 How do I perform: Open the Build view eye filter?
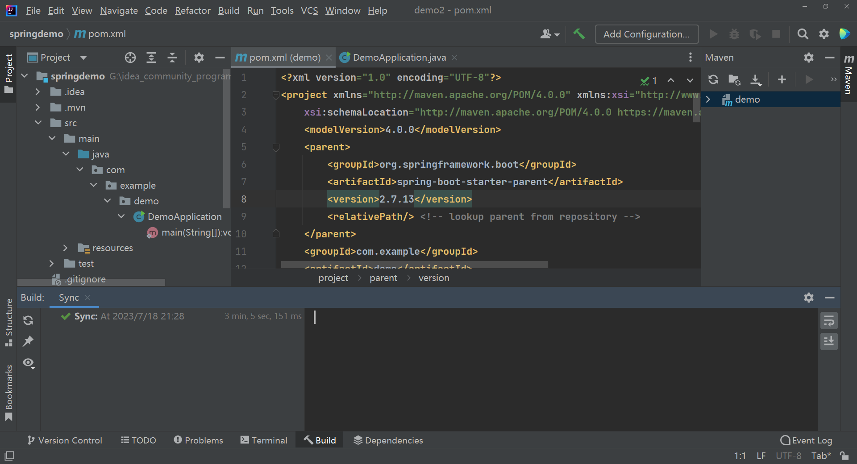(29, 363)
